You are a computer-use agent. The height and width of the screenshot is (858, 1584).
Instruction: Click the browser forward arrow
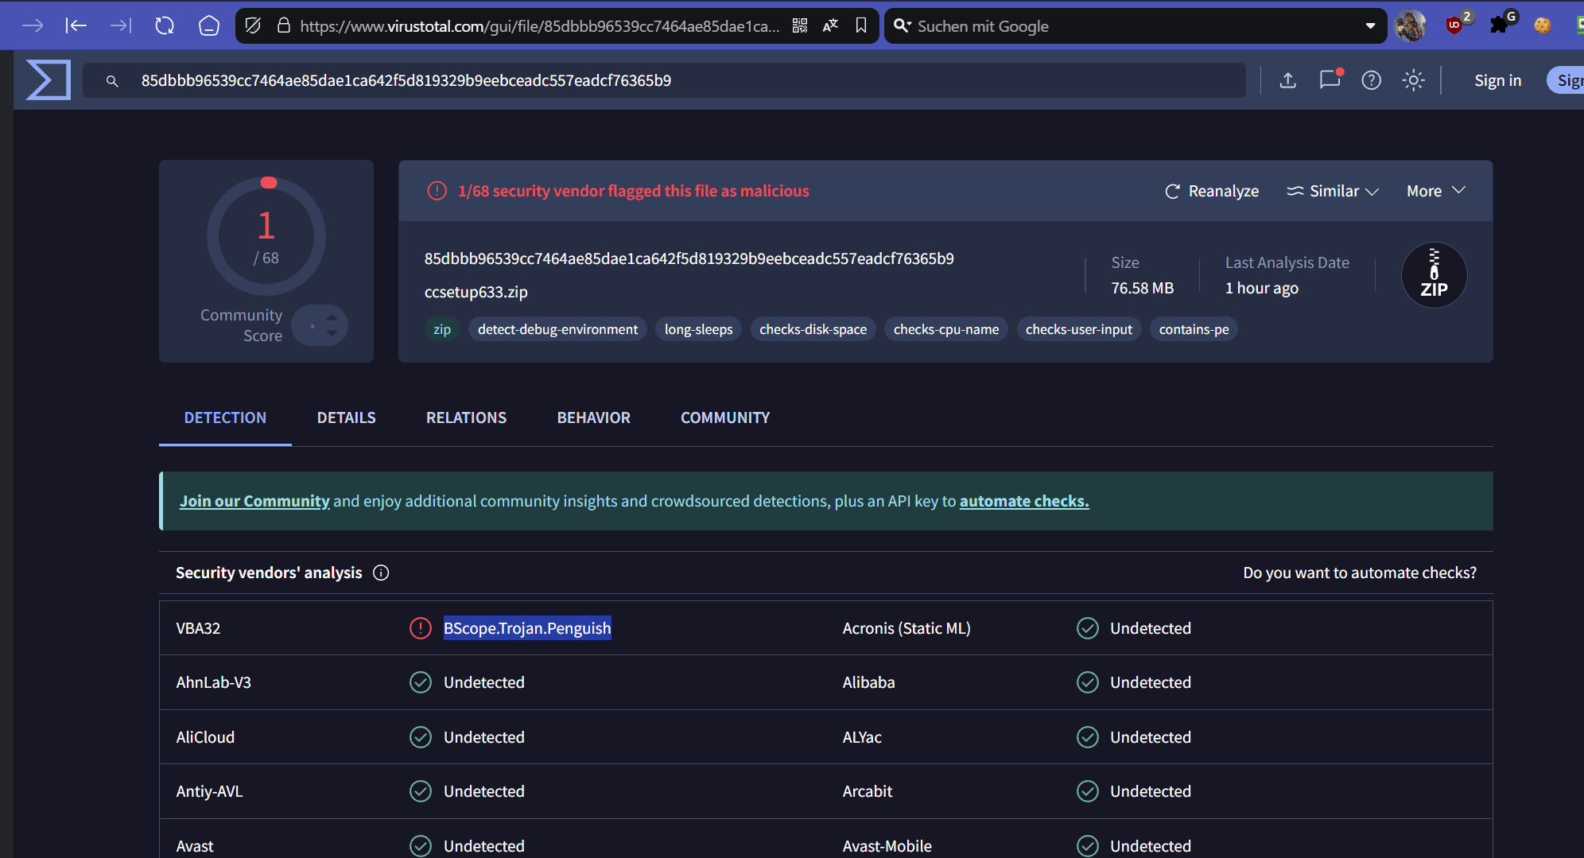pyautogui.click(x=33, y=25)
